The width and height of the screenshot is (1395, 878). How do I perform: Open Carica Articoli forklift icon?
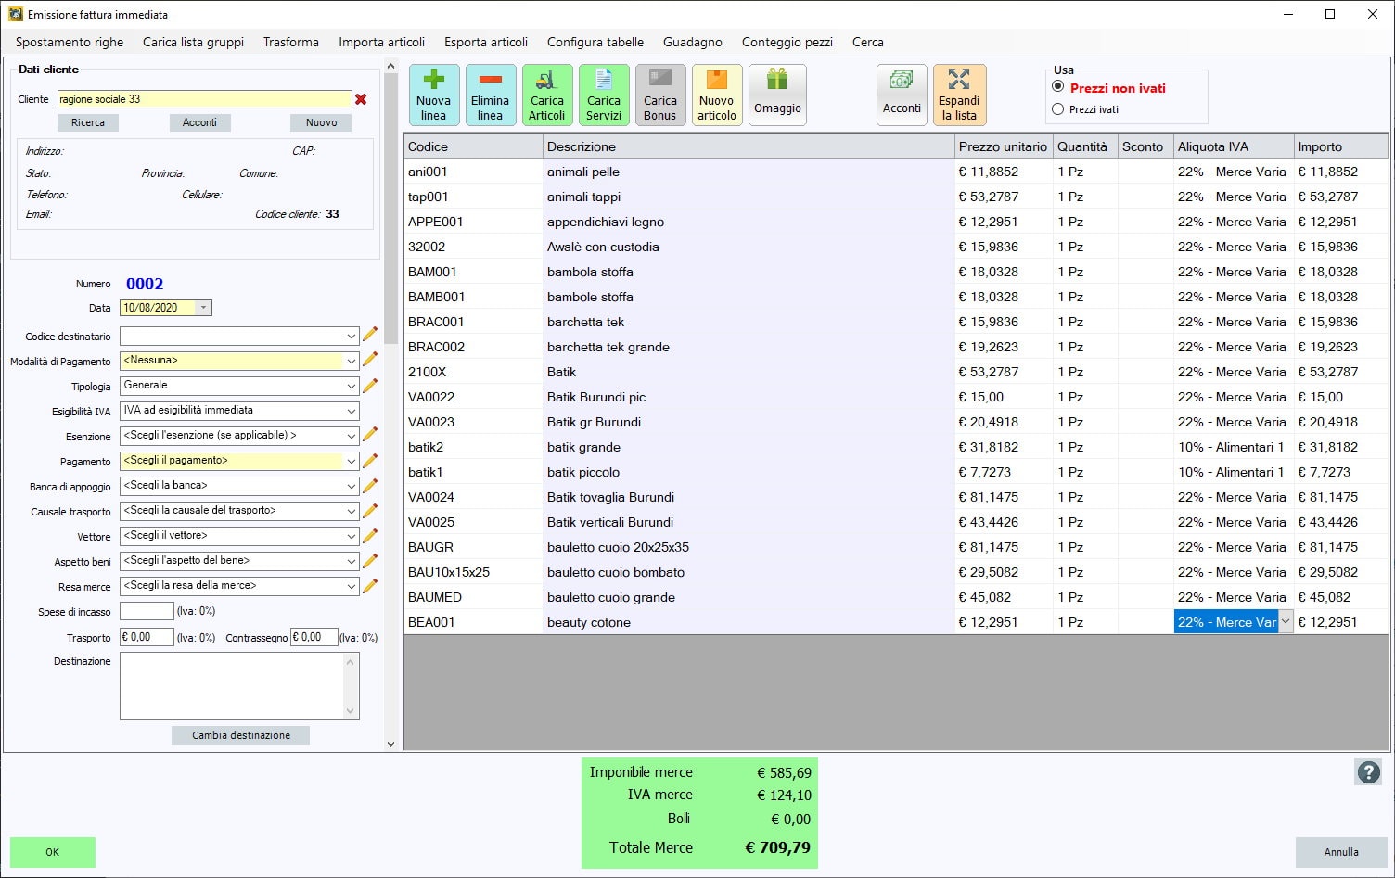coord(547,95)
